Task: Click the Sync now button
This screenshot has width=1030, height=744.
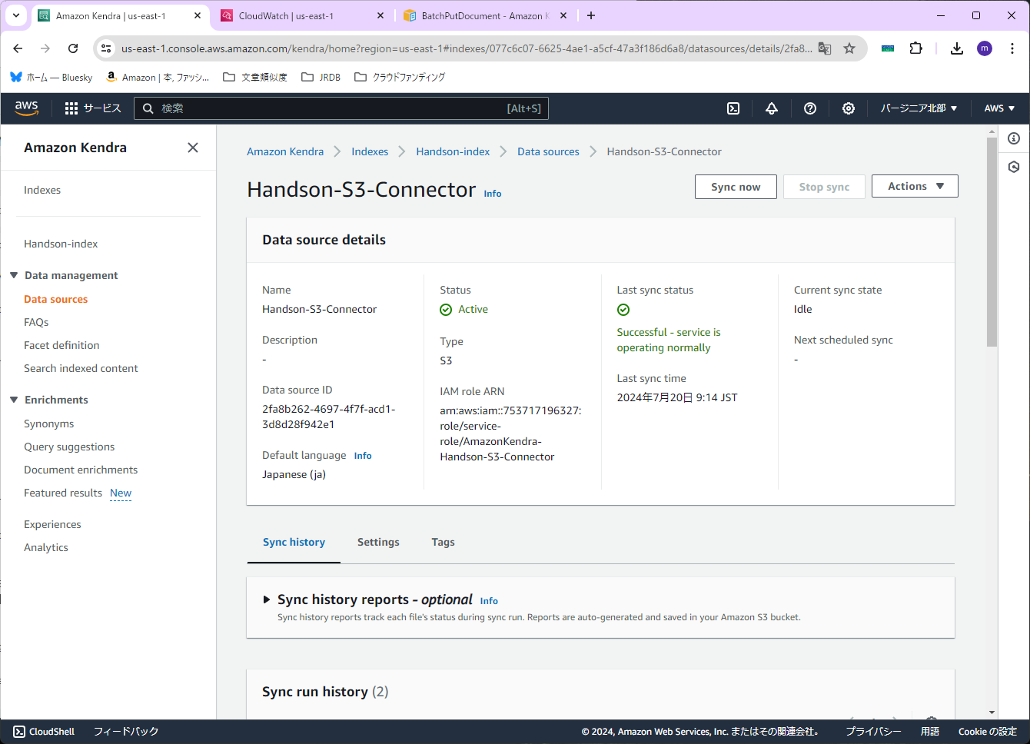Action: click(x=736, y=187)
